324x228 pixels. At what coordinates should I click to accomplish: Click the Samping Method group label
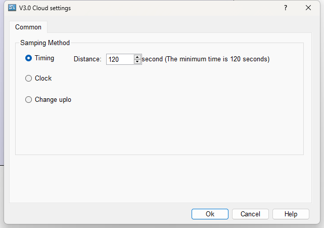click(45, 43)
